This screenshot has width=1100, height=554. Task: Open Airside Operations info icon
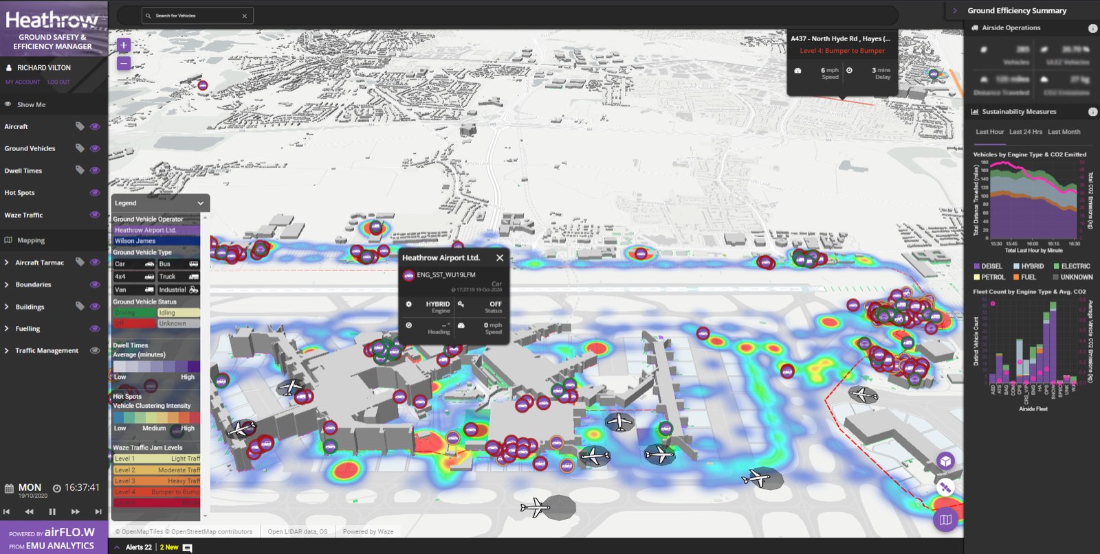[x=1092, y=28]
